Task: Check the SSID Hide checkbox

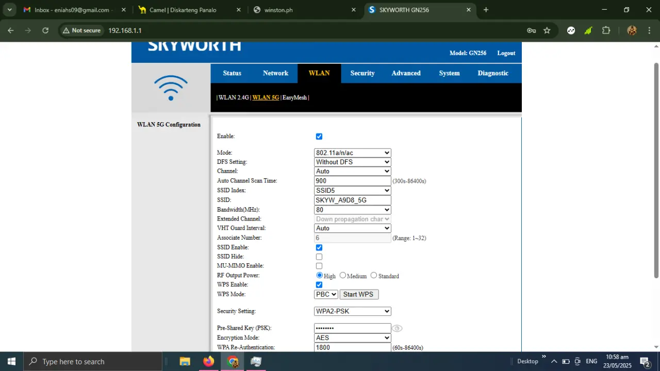Action: point(319,257)
